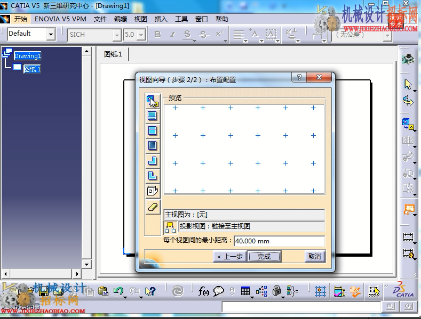Open the 帮助 menu
This screenshot has height=319, width=421.
(x=222, y=19)
